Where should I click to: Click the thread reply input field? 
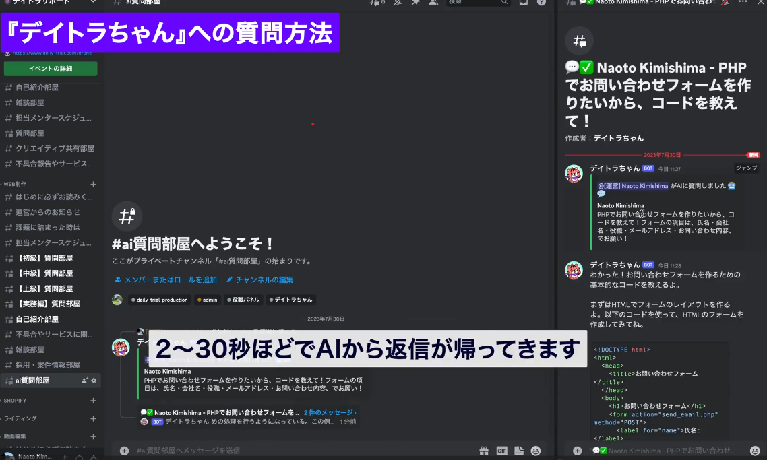668,451
